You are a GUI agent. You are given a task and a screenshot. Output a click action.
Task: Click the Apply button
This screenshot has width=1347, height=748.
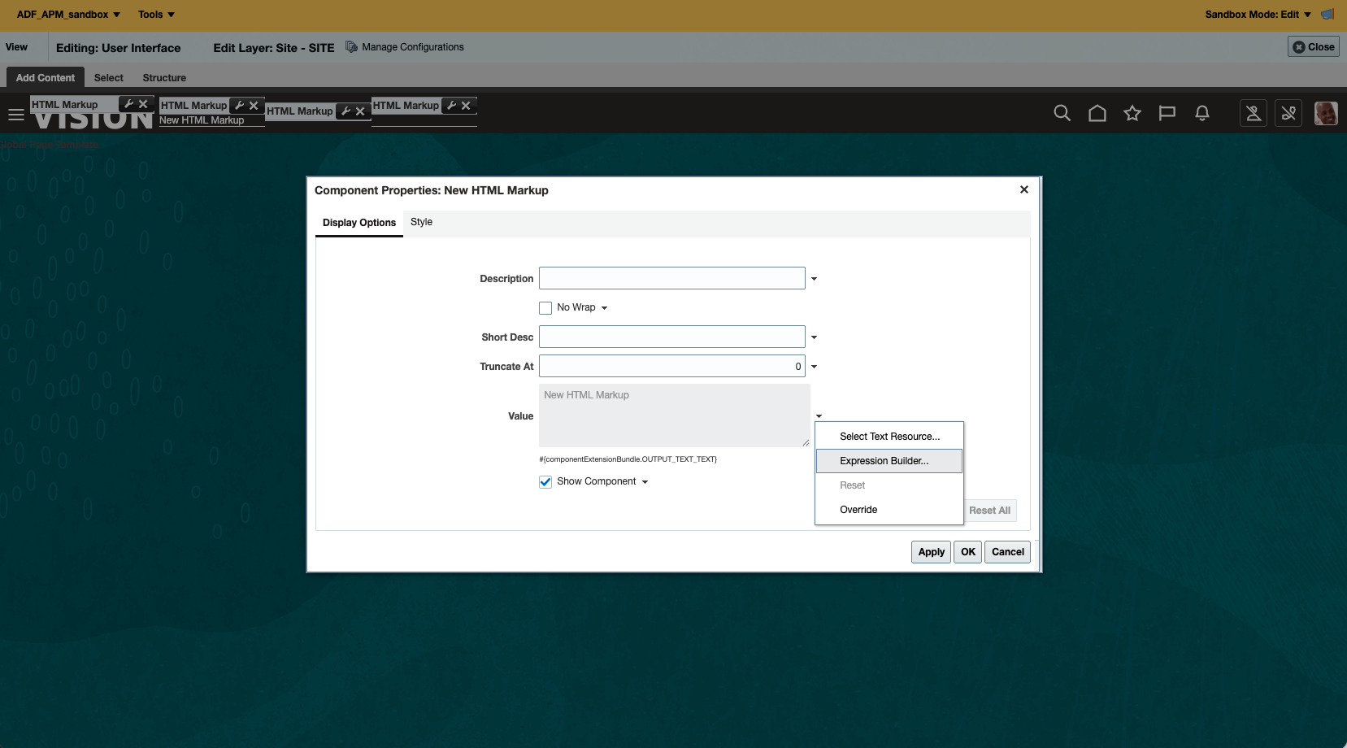click(930, 552)
